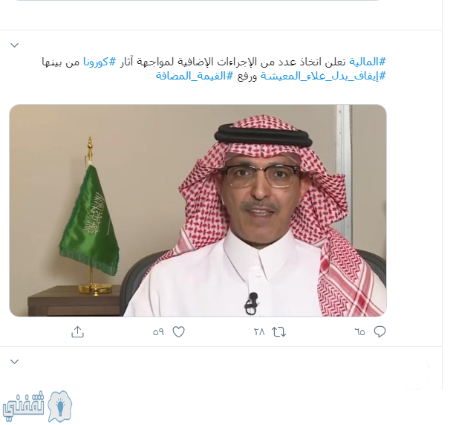Viewport: 456px width, 425px height.
Task: Open the #المالية hashtag
Action: pyautogui.click(x=368, y=62)
